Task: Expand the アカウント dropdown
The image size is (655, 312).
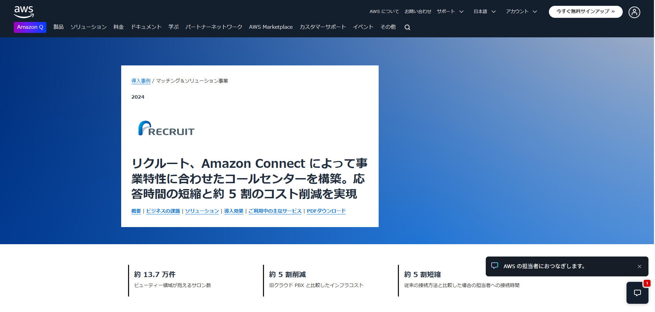Action: click(521, 11)
